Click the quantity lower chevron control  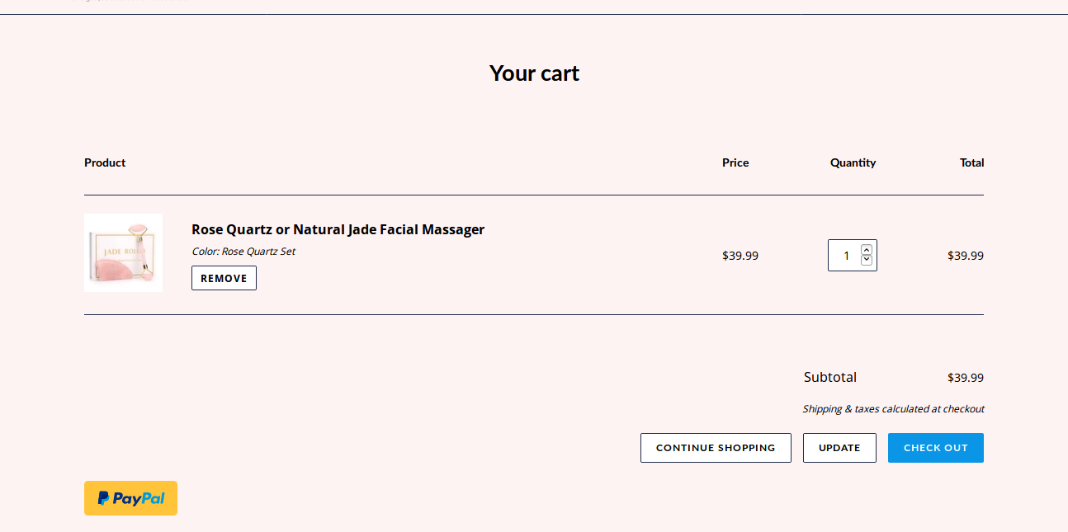pyautogui.click(x=866, y=261)
